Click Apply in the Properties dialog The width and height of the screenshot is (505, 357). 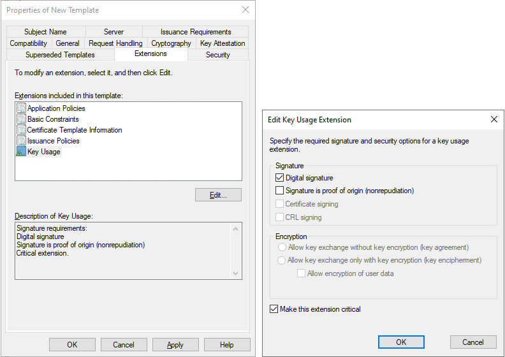tap(175, 345)
